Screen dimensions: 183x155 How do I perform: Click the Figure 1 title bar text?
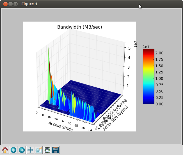coord(29,4)
